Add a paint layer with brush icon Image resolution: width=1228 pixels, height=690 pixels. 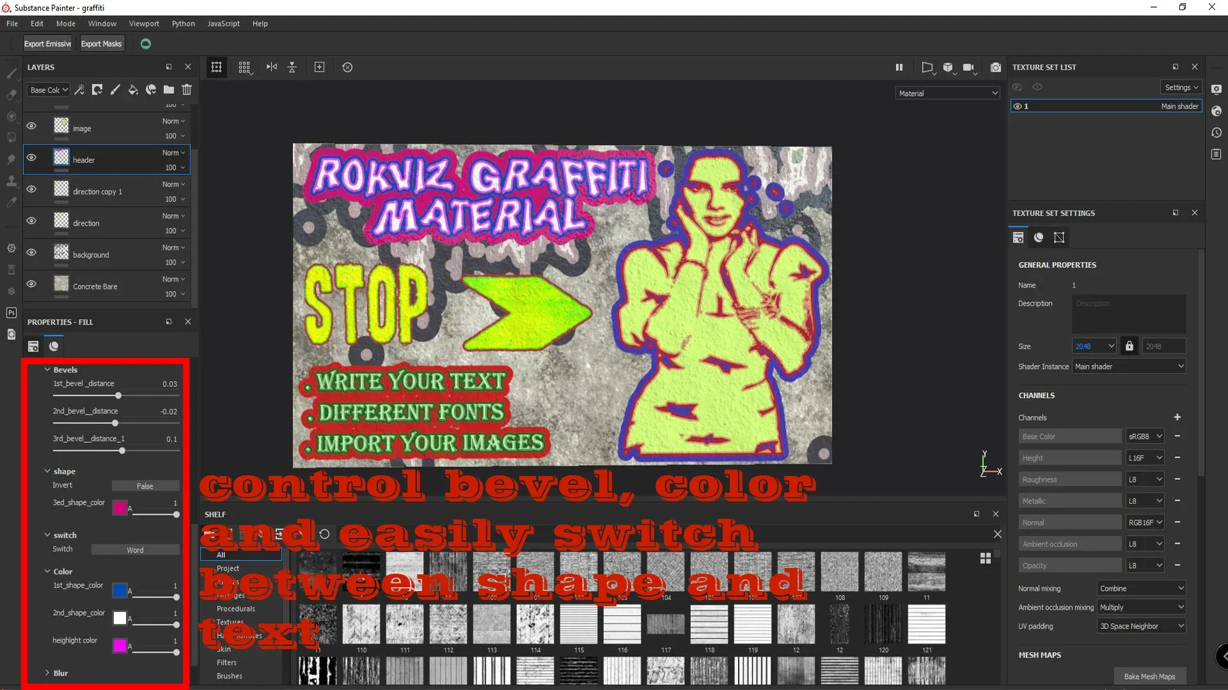pos(115,89)
